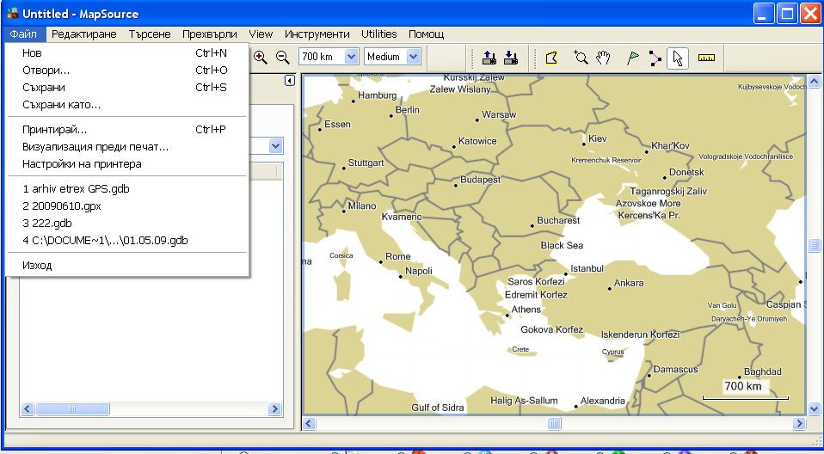Screen dimensions: 824x454
Task: Open the Инструменти menu
Action: (317, 34)
